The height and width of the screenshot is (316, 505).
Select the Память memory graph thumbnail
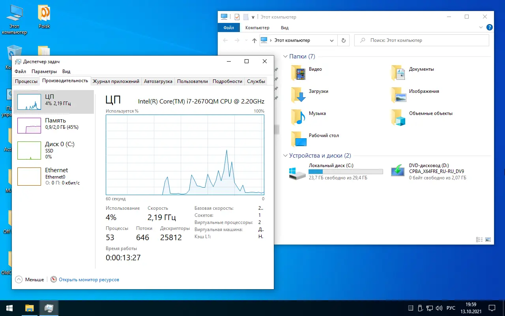tap(29, 126)
